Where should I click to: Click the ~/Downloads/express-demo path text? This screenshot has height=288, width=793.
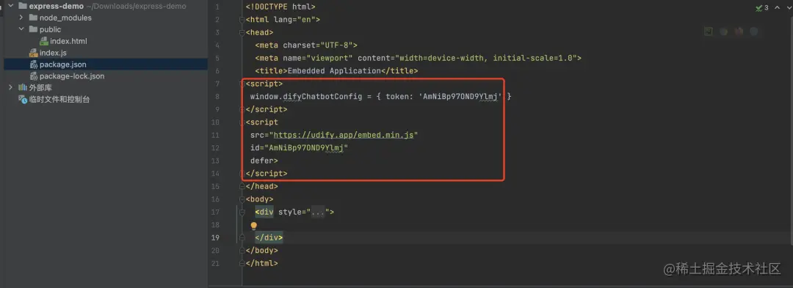pos(136,6)
